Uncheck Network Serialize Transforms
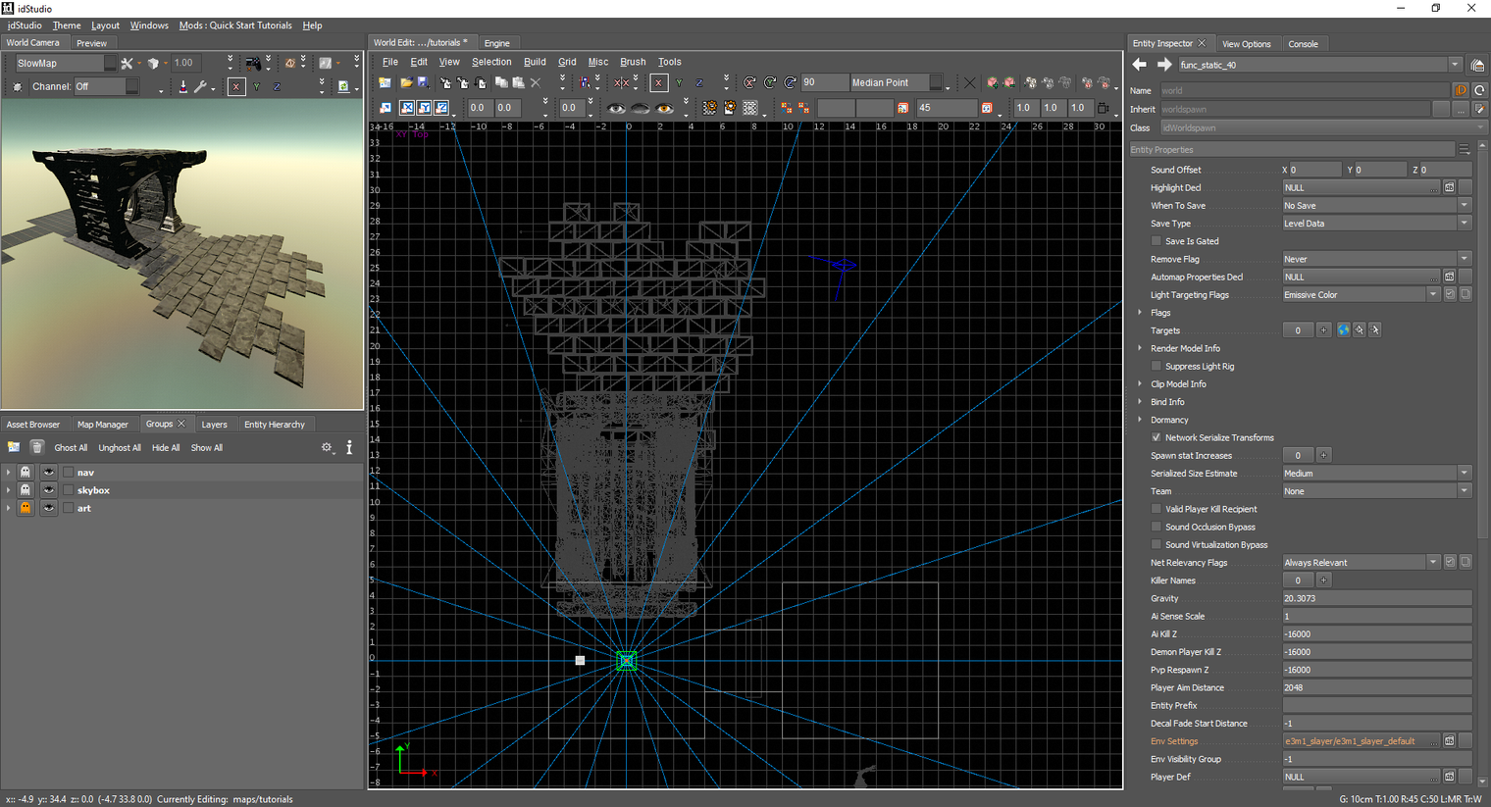This screenshot has height=807, width=1491. (1157, 437)
